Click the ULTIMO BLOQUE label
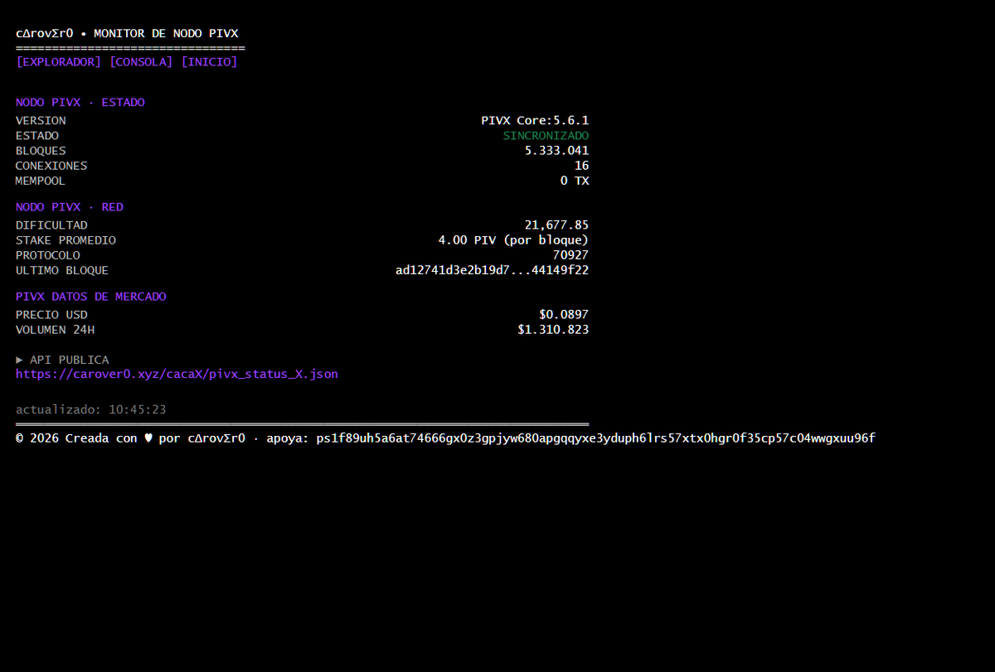The image size is (995, 672). pos(62,270)
